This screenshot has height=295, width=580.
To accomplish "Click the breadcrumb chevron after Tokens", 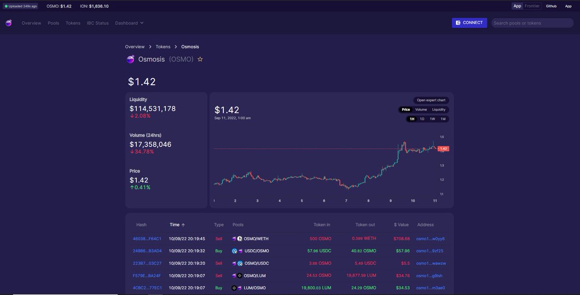I will [176, 47].
